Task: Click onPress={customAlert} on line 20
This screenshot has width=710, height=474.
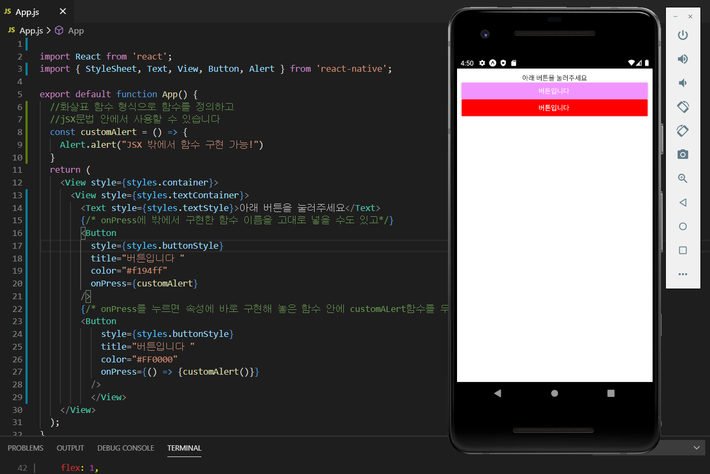Action: click(144, 283)
